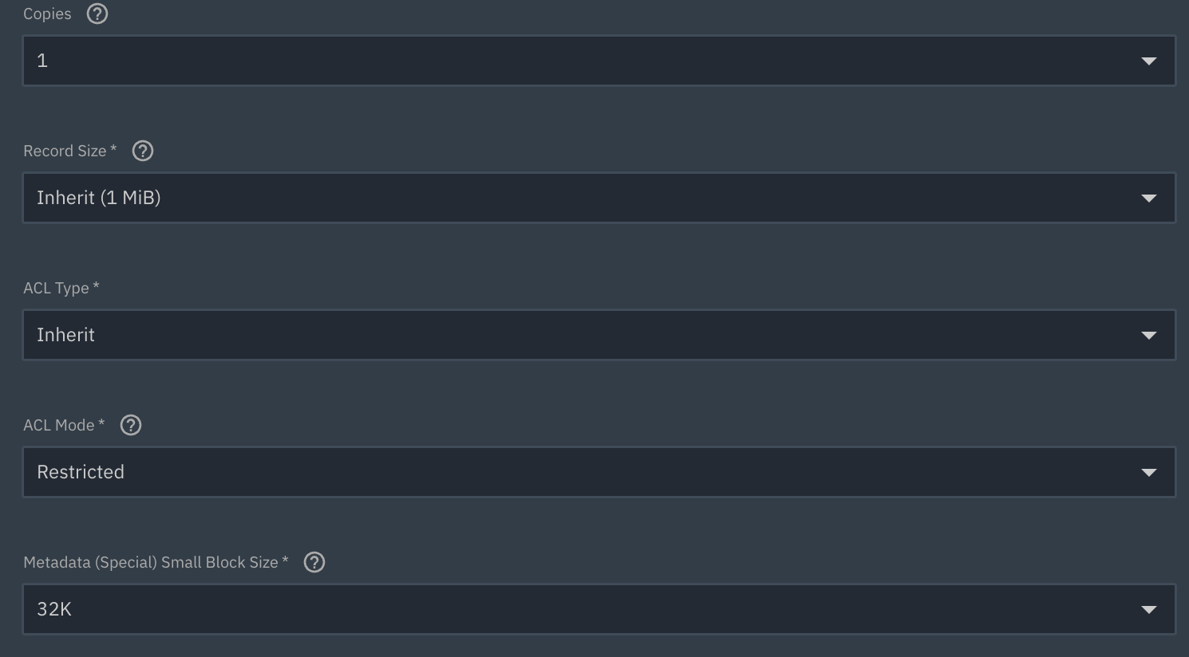Click the required asterisk beside ACL Type
This screenshot has width=1189, height=657.
tap(97, 285)
